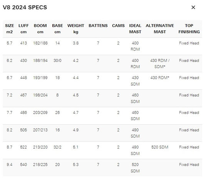
Task: Click the 198/204 boom value
Action: point(40,95)
